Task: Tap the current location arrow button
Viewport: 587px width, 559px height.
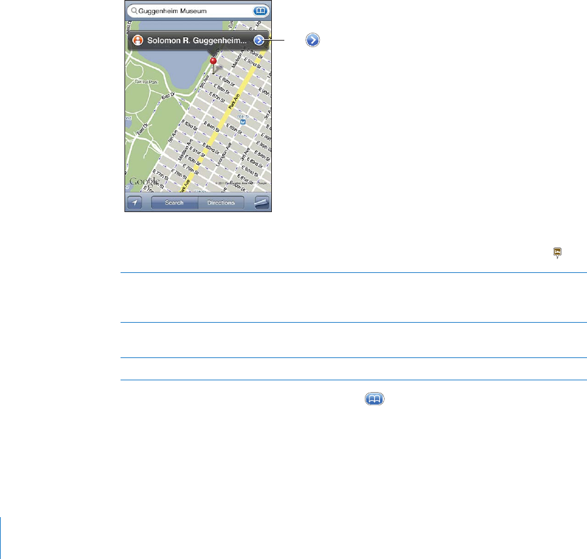Action: (135, 203)
